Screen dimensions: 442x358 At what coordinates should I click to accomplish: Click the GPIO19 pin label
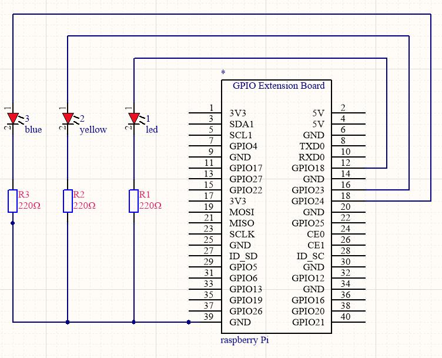tap(246, 300)
